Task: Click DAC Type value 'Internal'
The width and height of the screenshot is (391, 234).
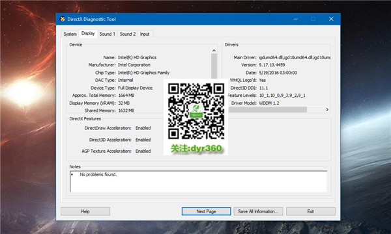Action: (x=125, y=80)
